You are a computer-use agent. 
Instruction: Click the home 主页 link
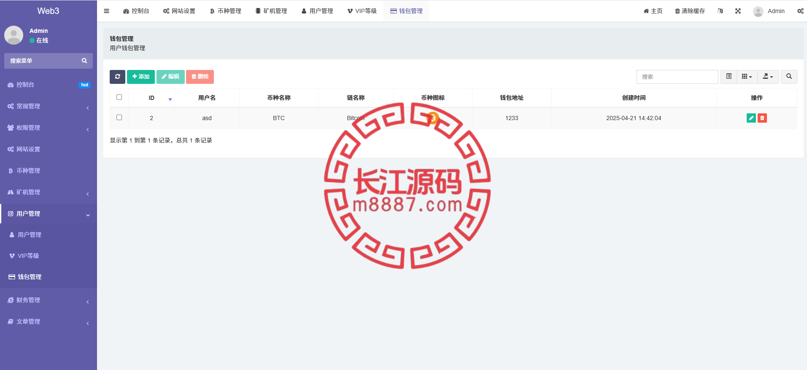tap(653, 11)
